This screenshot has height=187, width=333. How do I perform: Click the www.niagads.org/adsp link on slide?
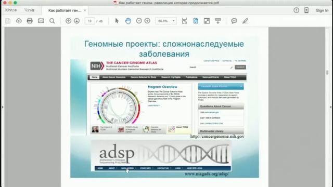coord(207,174)
